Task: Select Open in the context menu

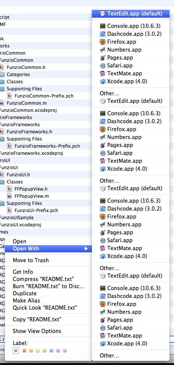Action: click(x=19, y=241)
